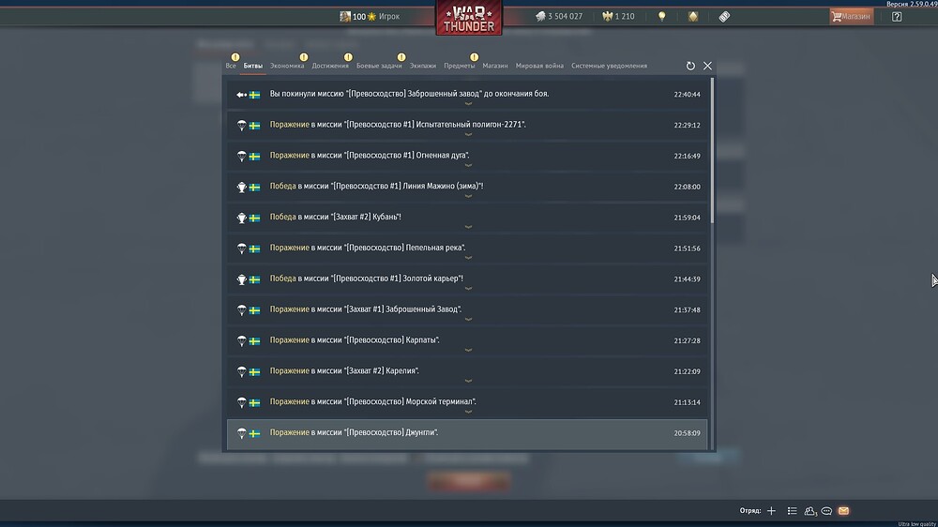Switch to the Магазин tab in log
938x527 pixels.
pos(495,66)
